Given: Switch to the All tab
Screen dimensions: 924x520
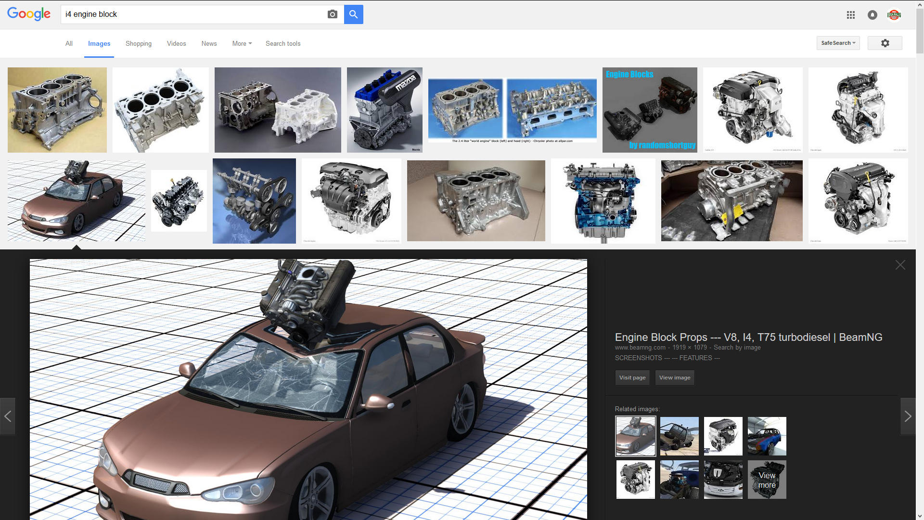Looking at the screenshot, I should (69, 43).
